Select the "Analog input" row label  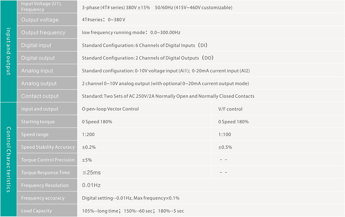tap(37, 71)
